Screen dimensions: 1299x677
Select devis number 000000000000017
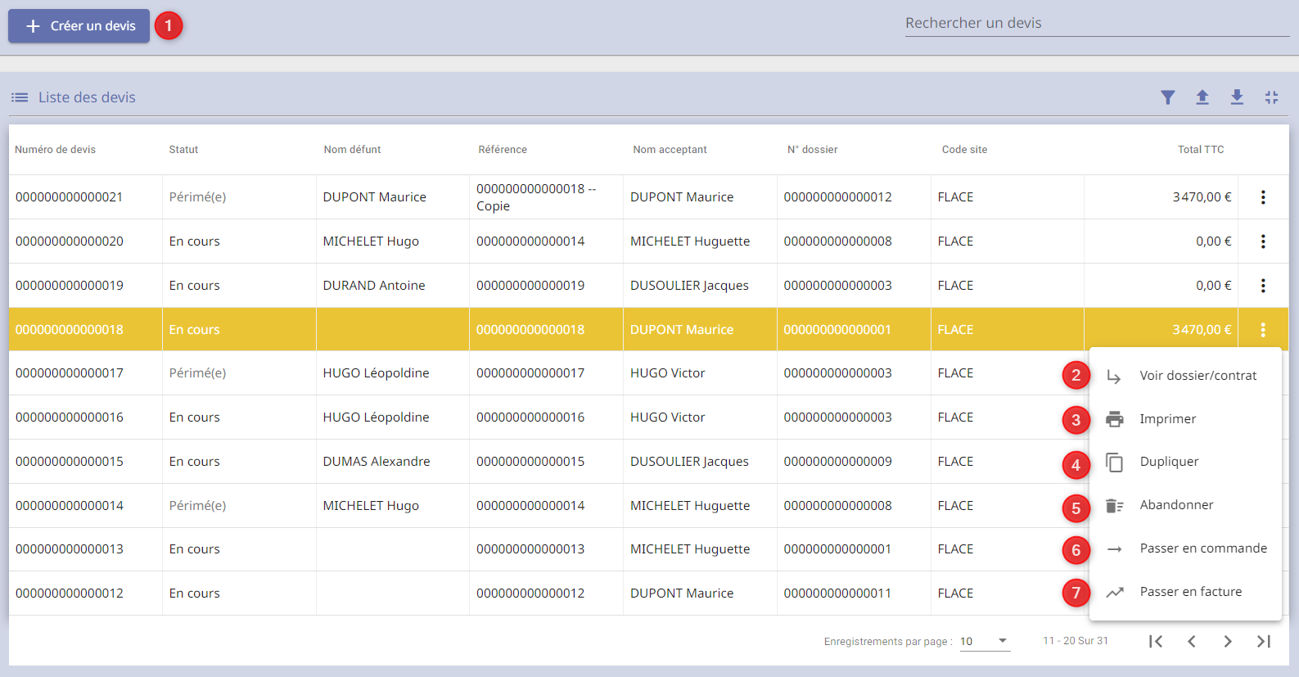(70, 373)
